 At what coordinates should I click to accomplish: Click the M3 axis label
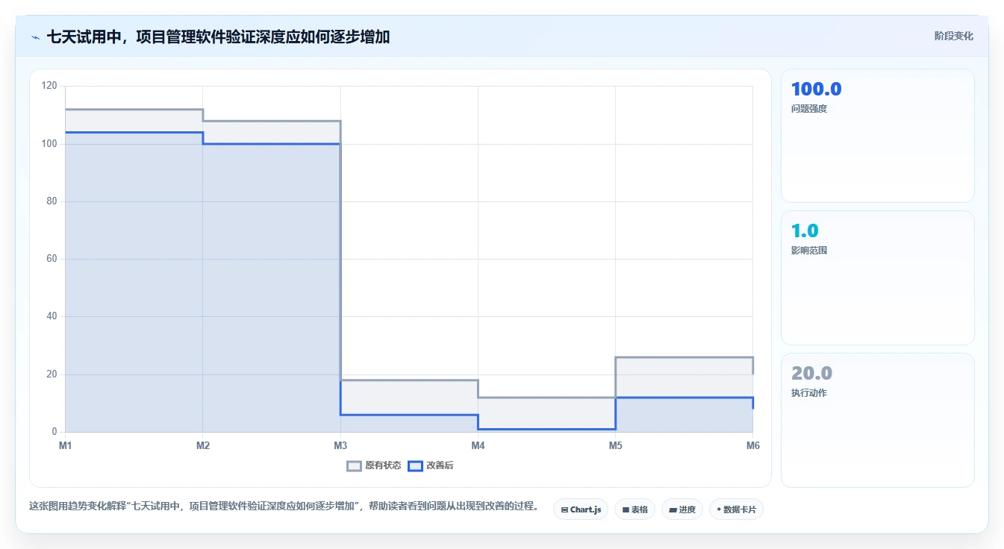pyautogui.click(x=340, y=445)
